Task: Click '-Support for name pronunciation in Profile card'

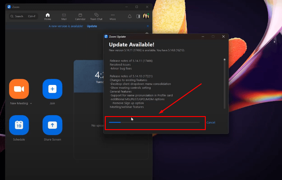Action: tap(141, 95)
